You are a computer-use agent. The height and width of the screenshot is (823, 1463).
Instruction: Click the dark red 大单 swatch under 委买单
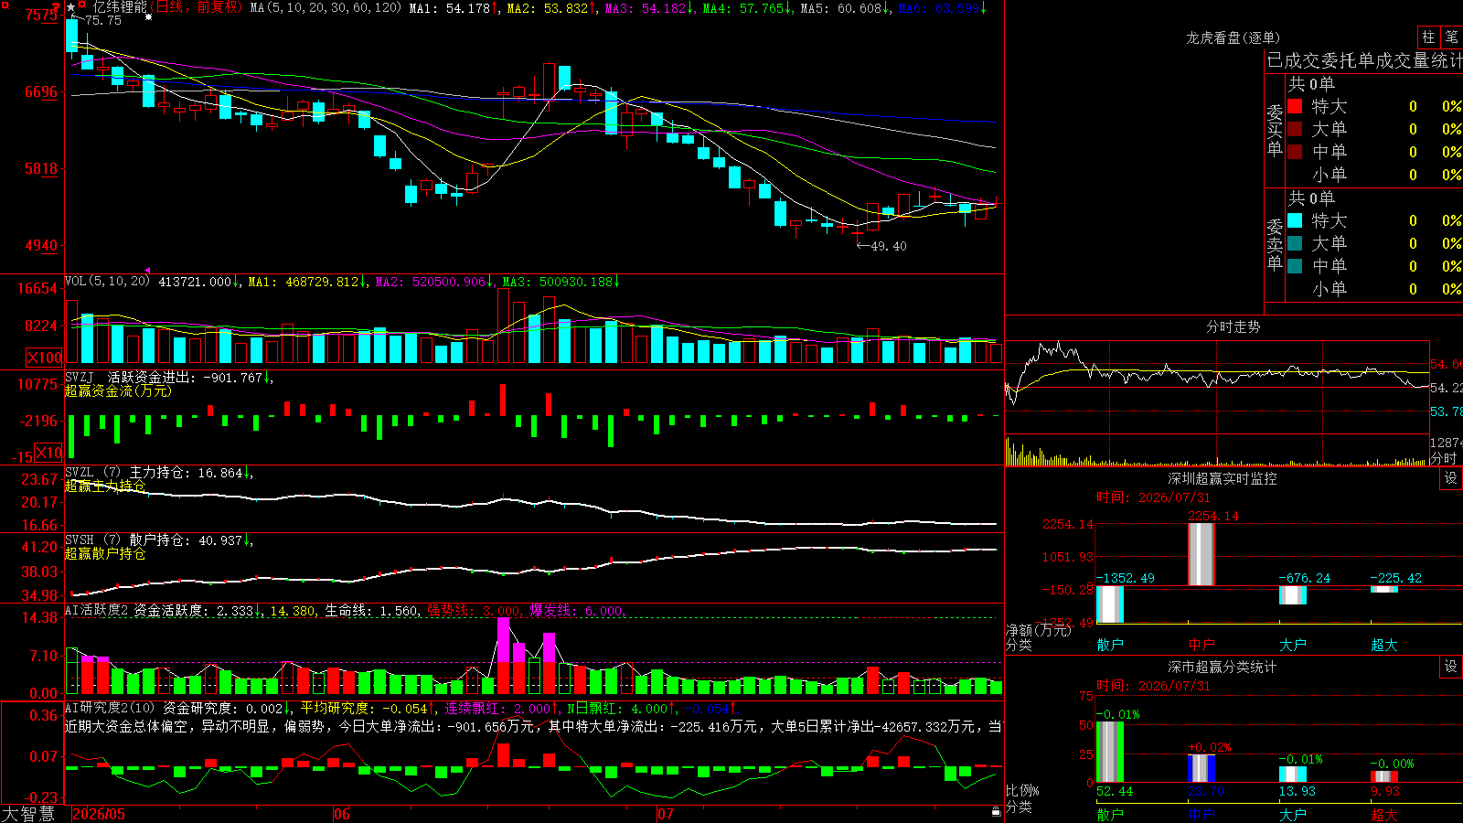[1295, 129]
